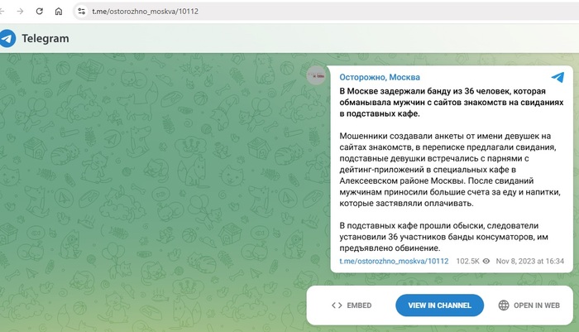
Task: Go back using browser back arrow
Action: (x=5, y=12)
